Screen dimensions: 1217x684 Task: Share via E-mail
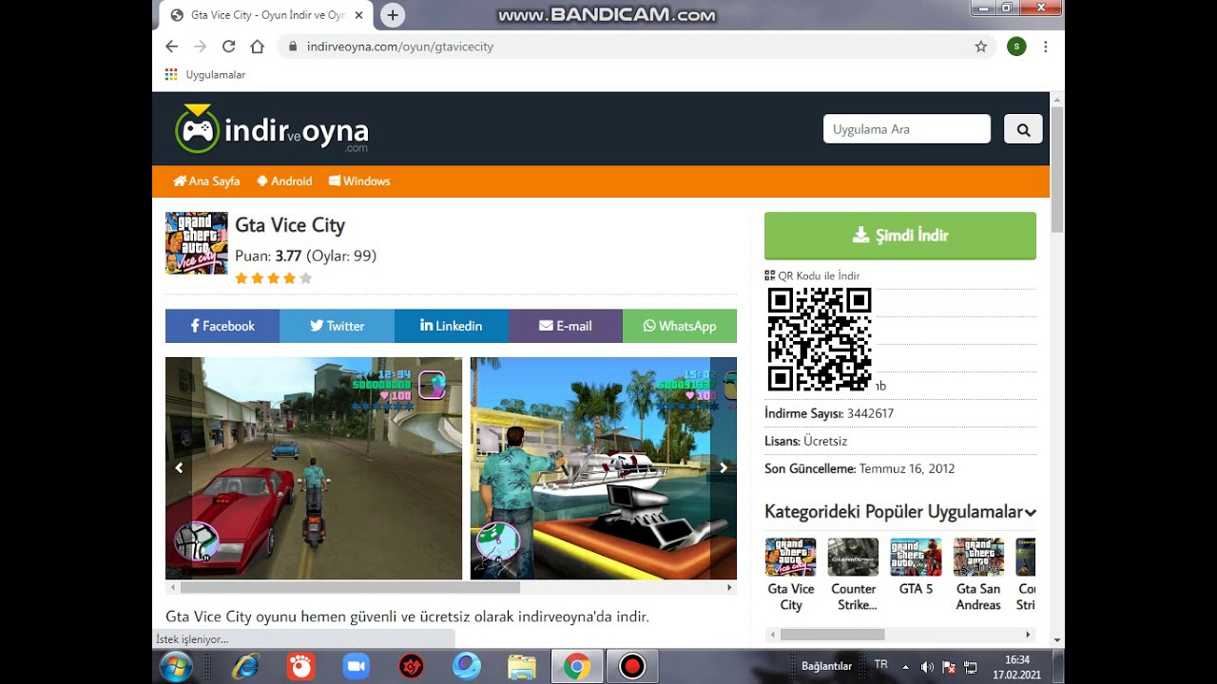point(566,326)
